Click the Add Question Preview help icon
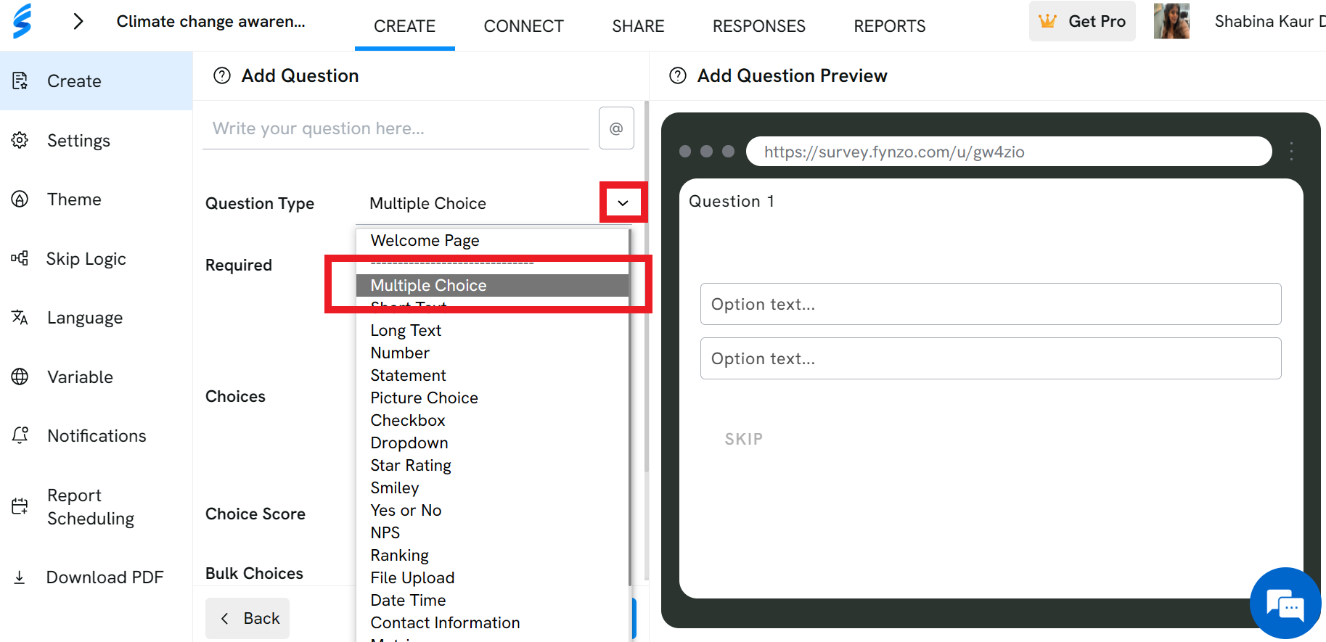Viewport: 1326px width, 642px height. [678, 75]
